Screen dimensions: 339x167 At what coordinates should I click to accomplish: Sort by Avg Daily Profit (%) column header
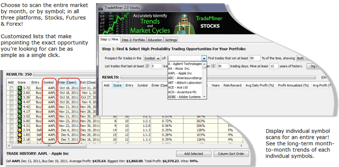point(259,85)
